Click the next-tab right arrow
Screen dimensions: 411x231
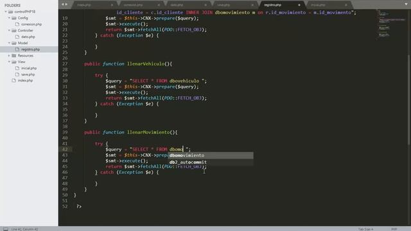click(x=66, y=4)
